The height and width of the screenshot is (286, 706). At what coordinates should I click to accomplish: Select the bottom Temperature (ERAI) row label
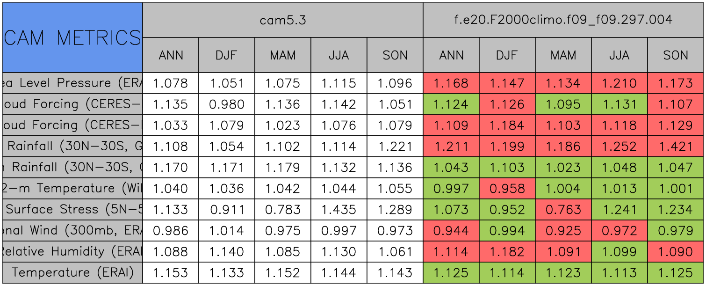pyautogui.click(x=72, y=273)
